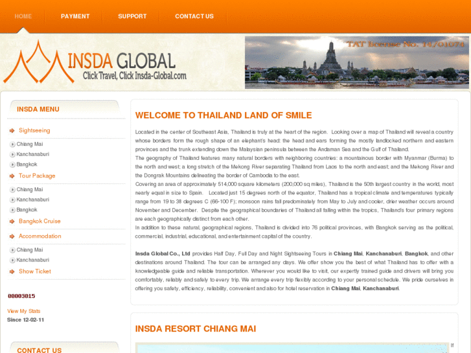Click bold Insda Global Co., Ltd text
471x353 pixels.
(x=163, y=253)
